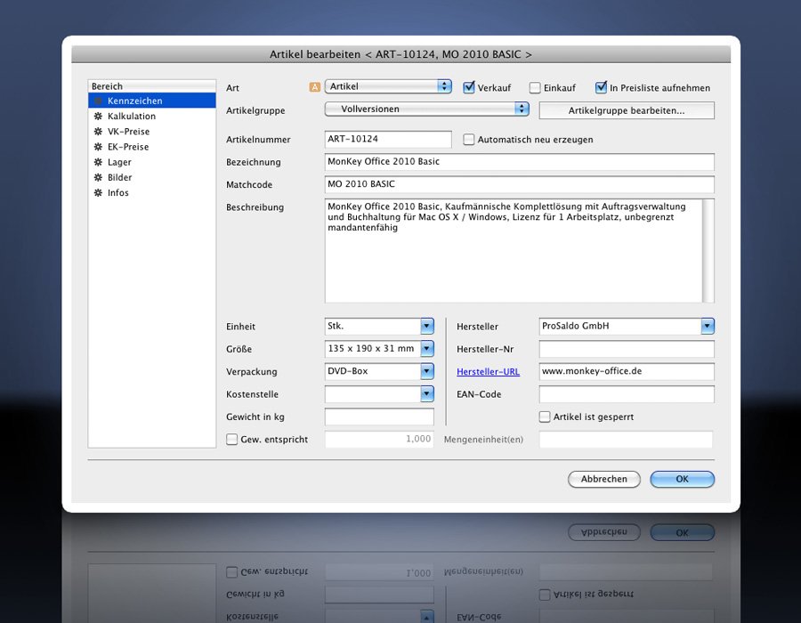Click the Bereich list header

[151, 85]
